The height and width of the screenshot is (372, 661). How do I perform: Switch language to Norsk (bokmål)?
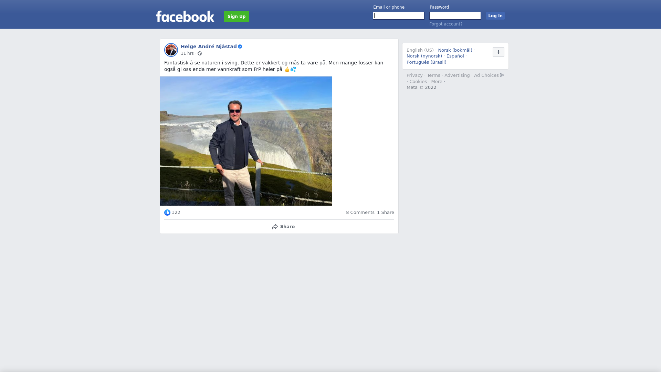455,50
